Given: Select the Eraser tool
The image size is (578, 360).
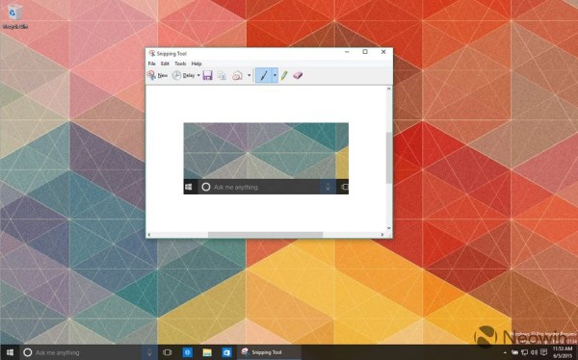Looking at the screenshot, I should coord(298,75).
